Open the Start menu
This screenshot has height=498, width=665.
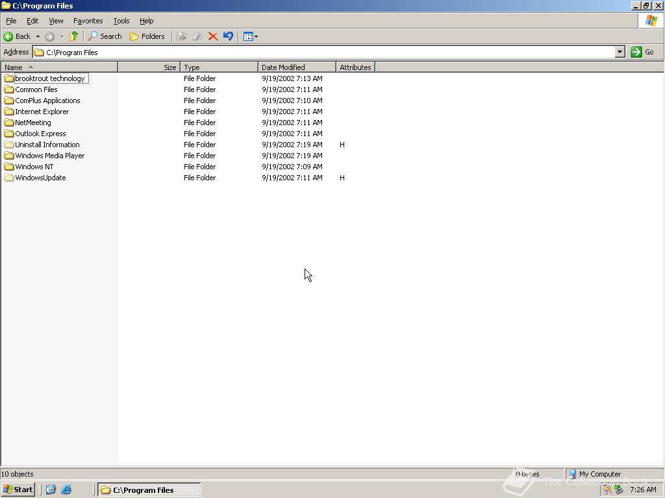pyautogui.click(x=18, y=490)
